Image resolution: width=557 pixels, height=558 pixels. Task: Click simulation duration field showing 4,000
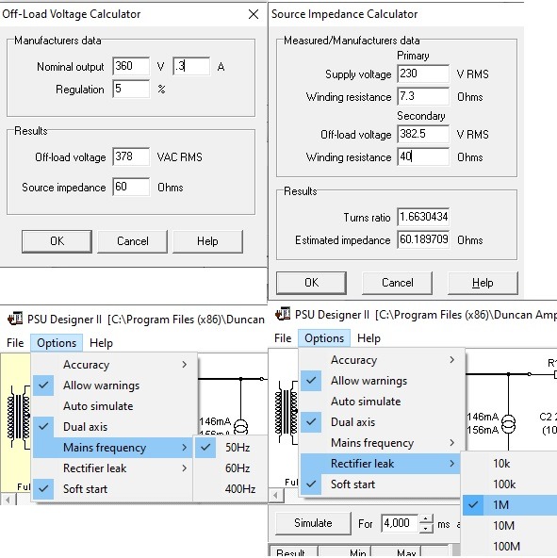click(x=400, y=523)
